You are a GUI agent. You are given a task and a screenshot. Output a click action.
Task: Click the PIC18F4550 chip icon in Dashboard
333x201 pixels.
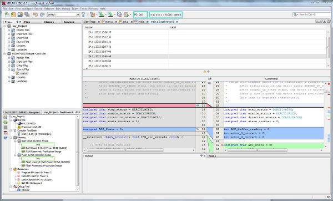pos(19,123)
